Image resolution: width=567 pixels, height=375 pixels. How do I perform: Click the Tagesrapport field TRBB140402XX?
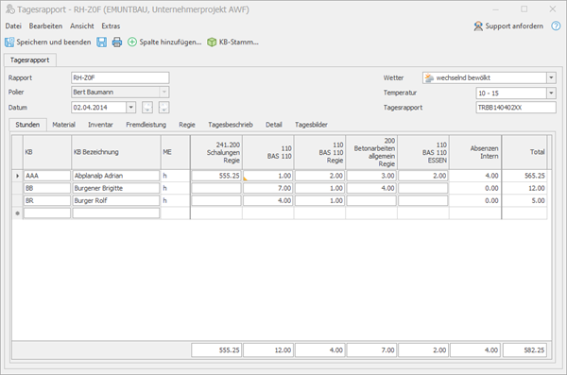(516, 108)
